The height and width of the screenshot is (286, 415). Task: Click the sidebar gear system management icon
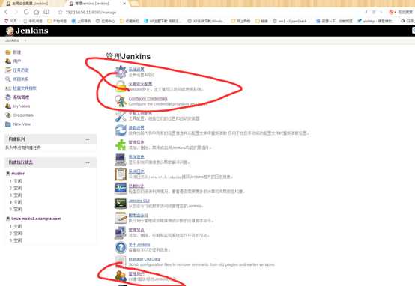point(8,97)
